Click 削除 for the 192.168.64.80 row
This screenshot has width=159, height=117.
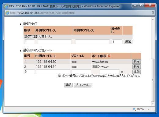[x=137, y=62]
